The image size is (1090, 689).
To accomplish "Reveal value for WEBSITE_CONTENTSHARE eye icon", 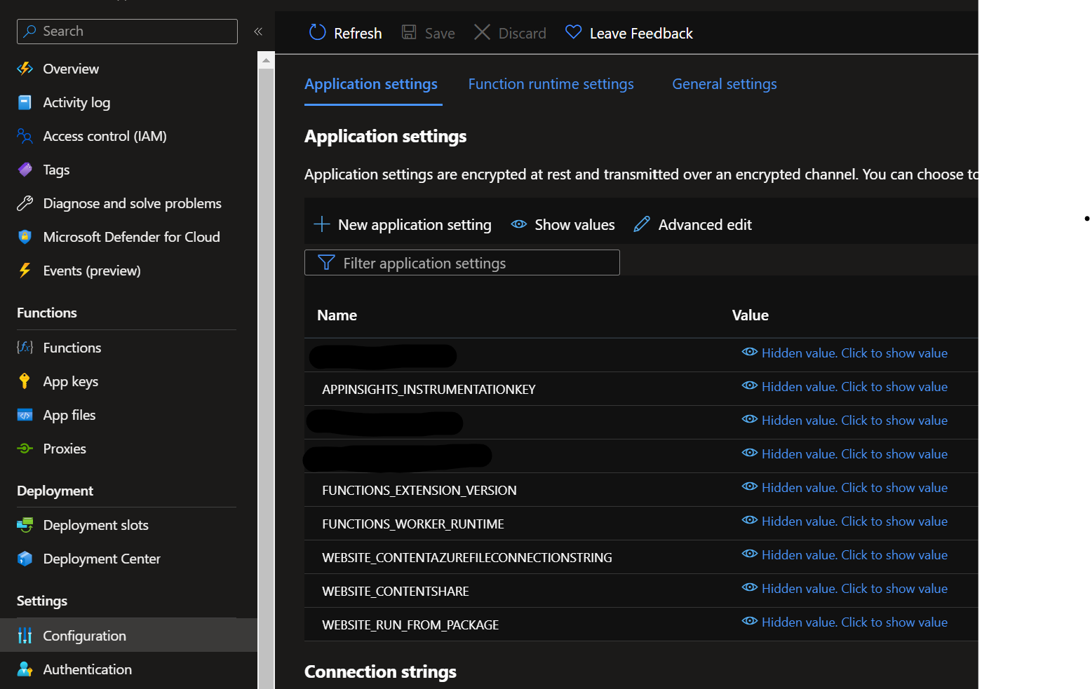I will pos(750,587).
